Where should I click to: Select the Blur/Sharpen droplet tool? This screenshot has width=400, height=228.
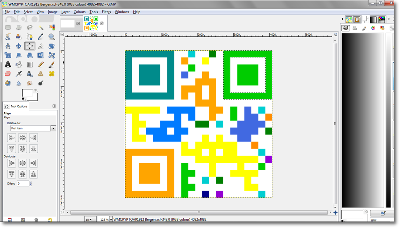point(19,83)
